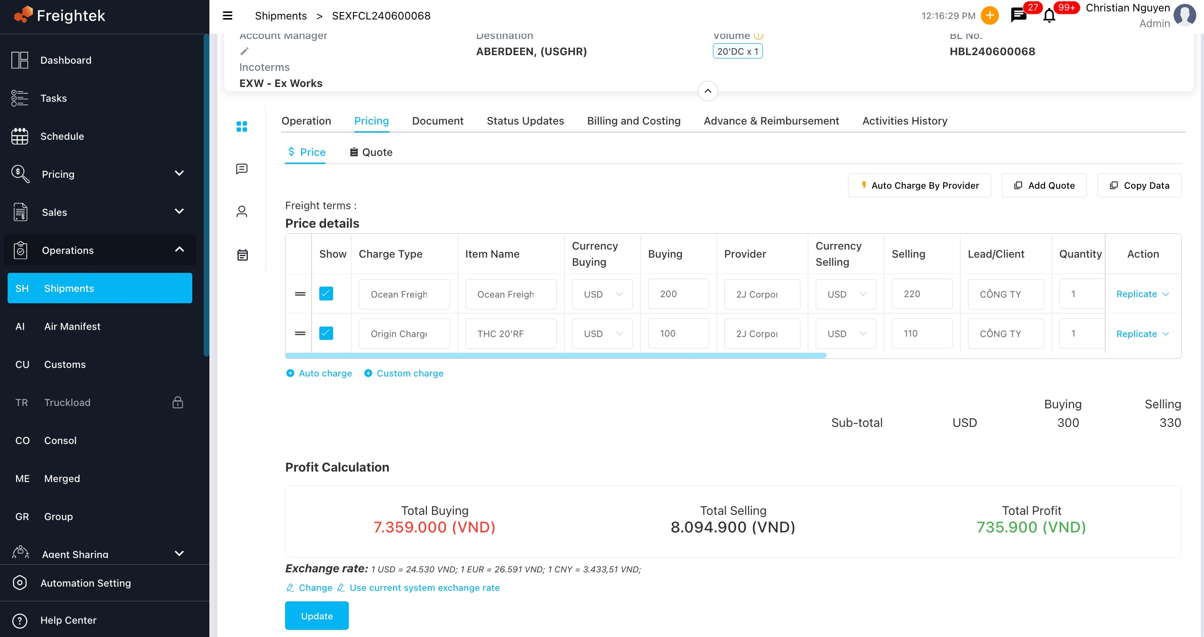Viewport: 1204px width, 637px height.
Task: Open the chat messages icon
Action: [1018, 16]
